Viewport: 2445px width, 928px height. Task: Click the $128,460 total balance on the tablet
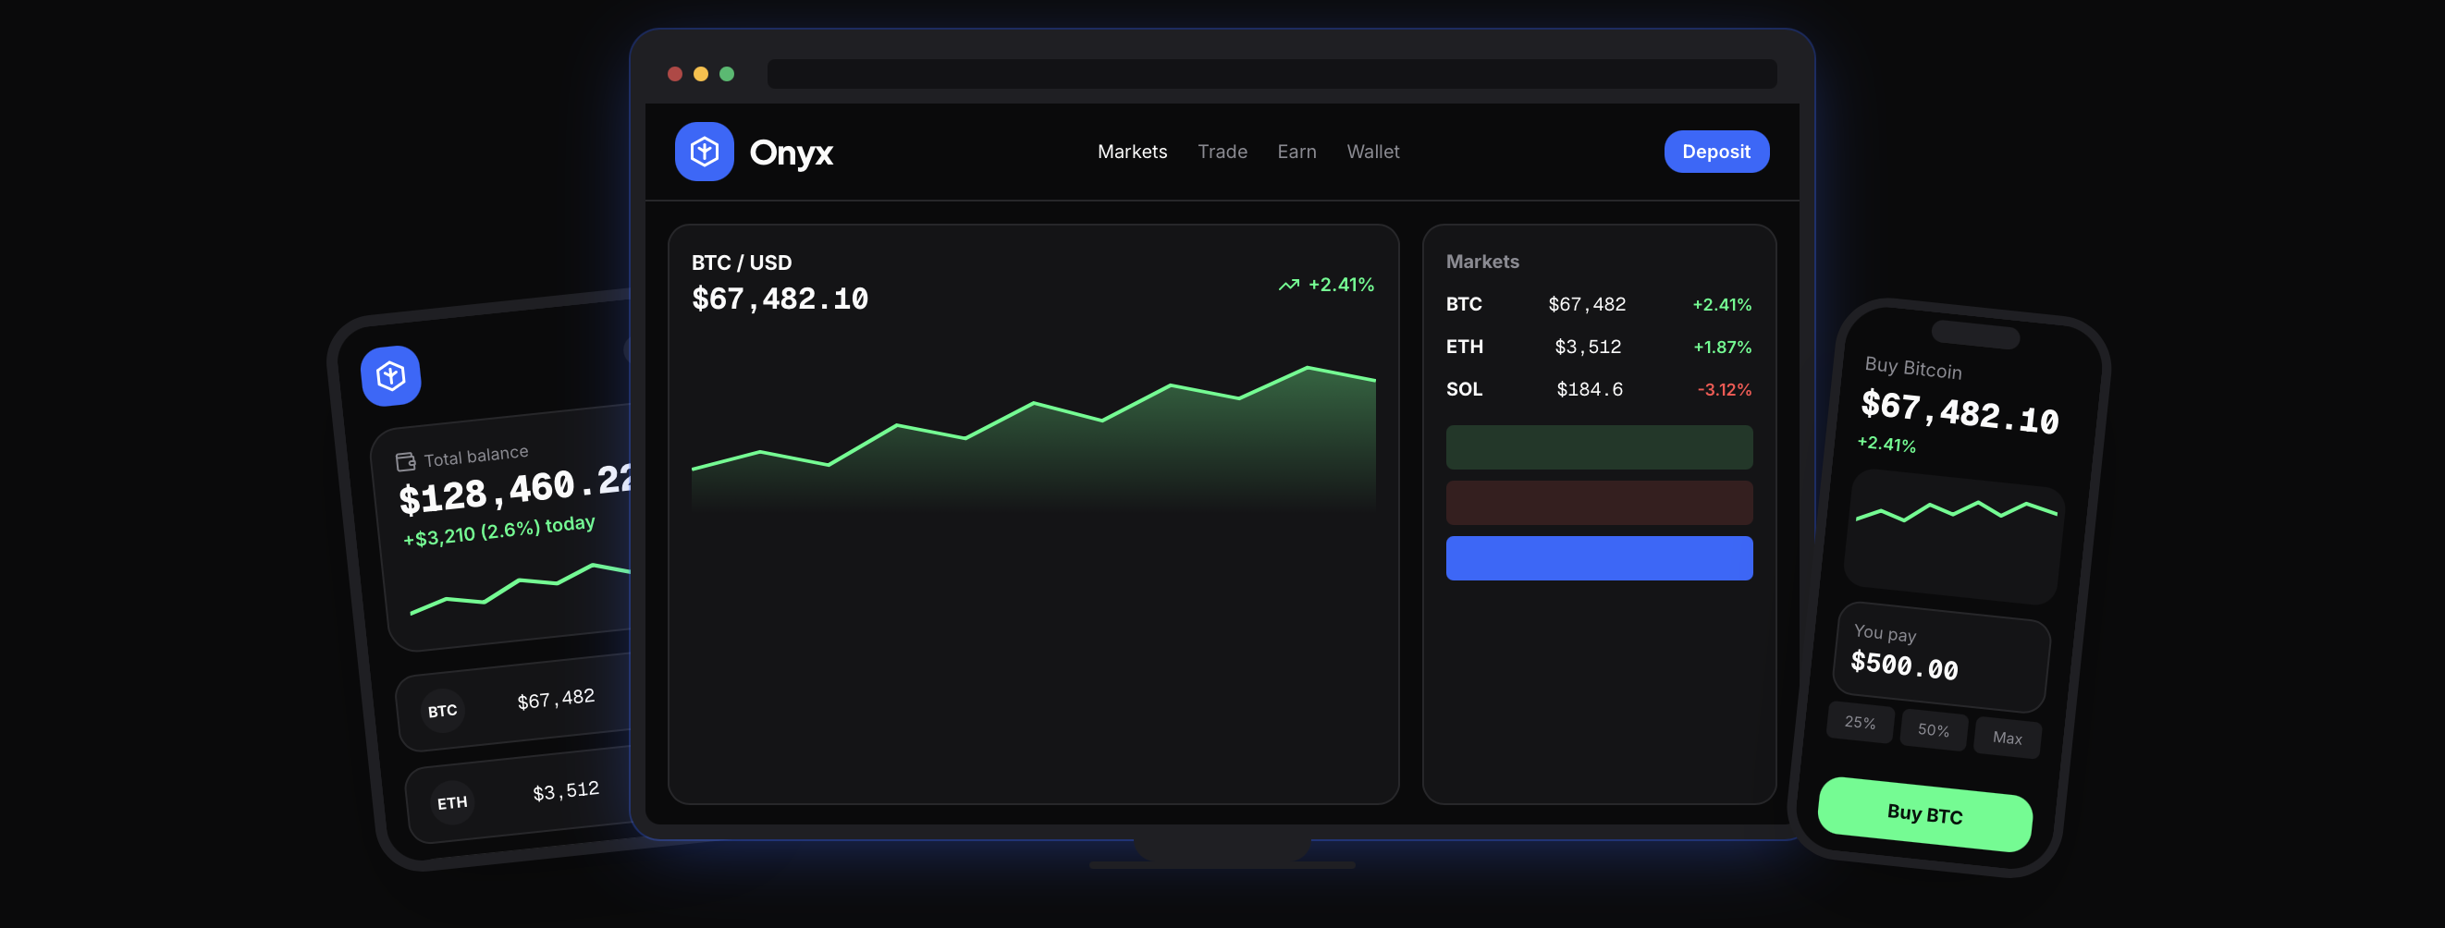(516, 489)
